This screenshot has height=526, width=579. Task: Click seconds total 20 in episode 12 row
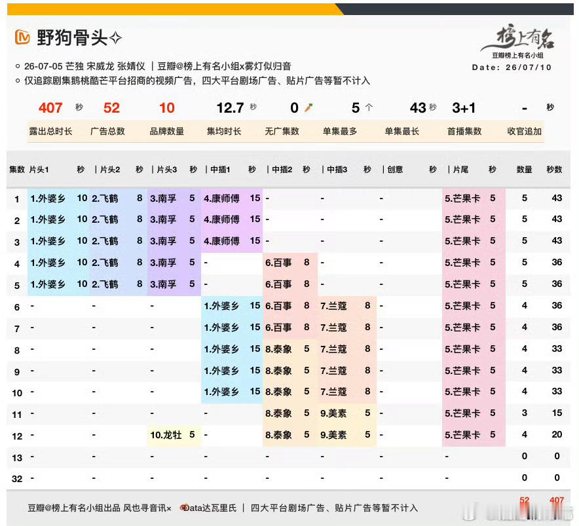[x=557, y=435]
